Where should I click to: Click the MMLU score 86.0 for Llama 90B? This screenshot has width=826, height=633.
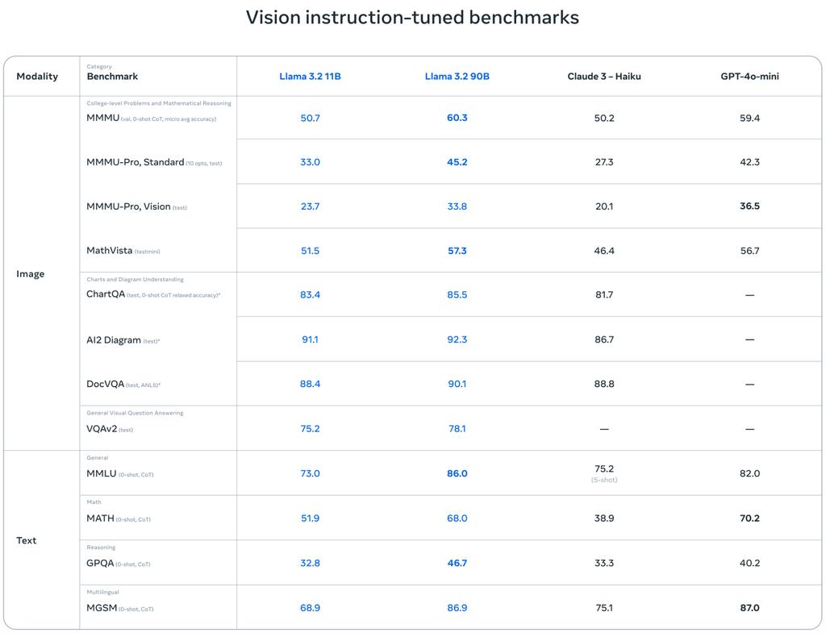point(457,473)
